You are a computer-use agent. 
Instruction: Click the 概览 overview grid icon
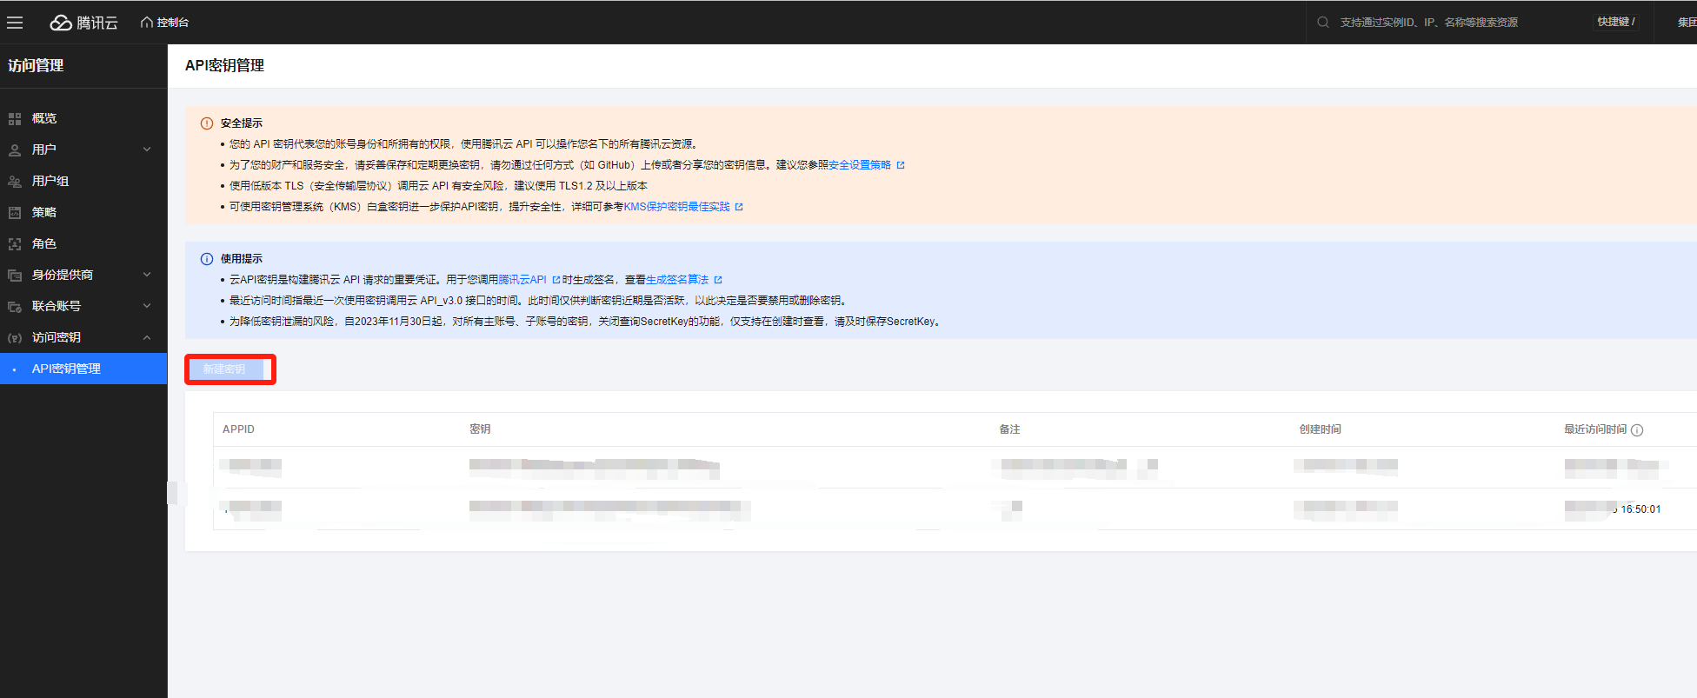(x=15, y=118)
